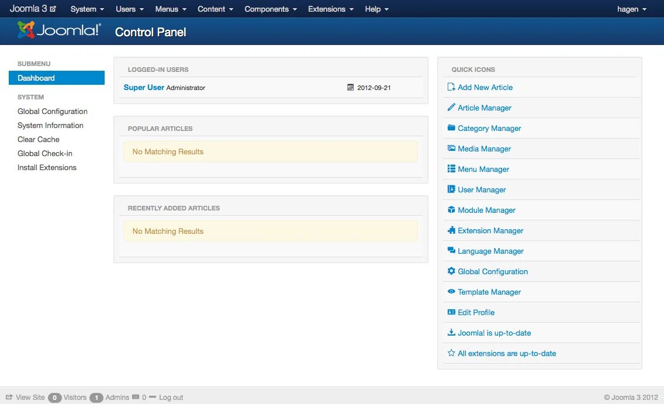Screen dimensions: 664x404
Task: Click the Edit Profile card icon
Action: pyautogui.click(x=451, y=312)
